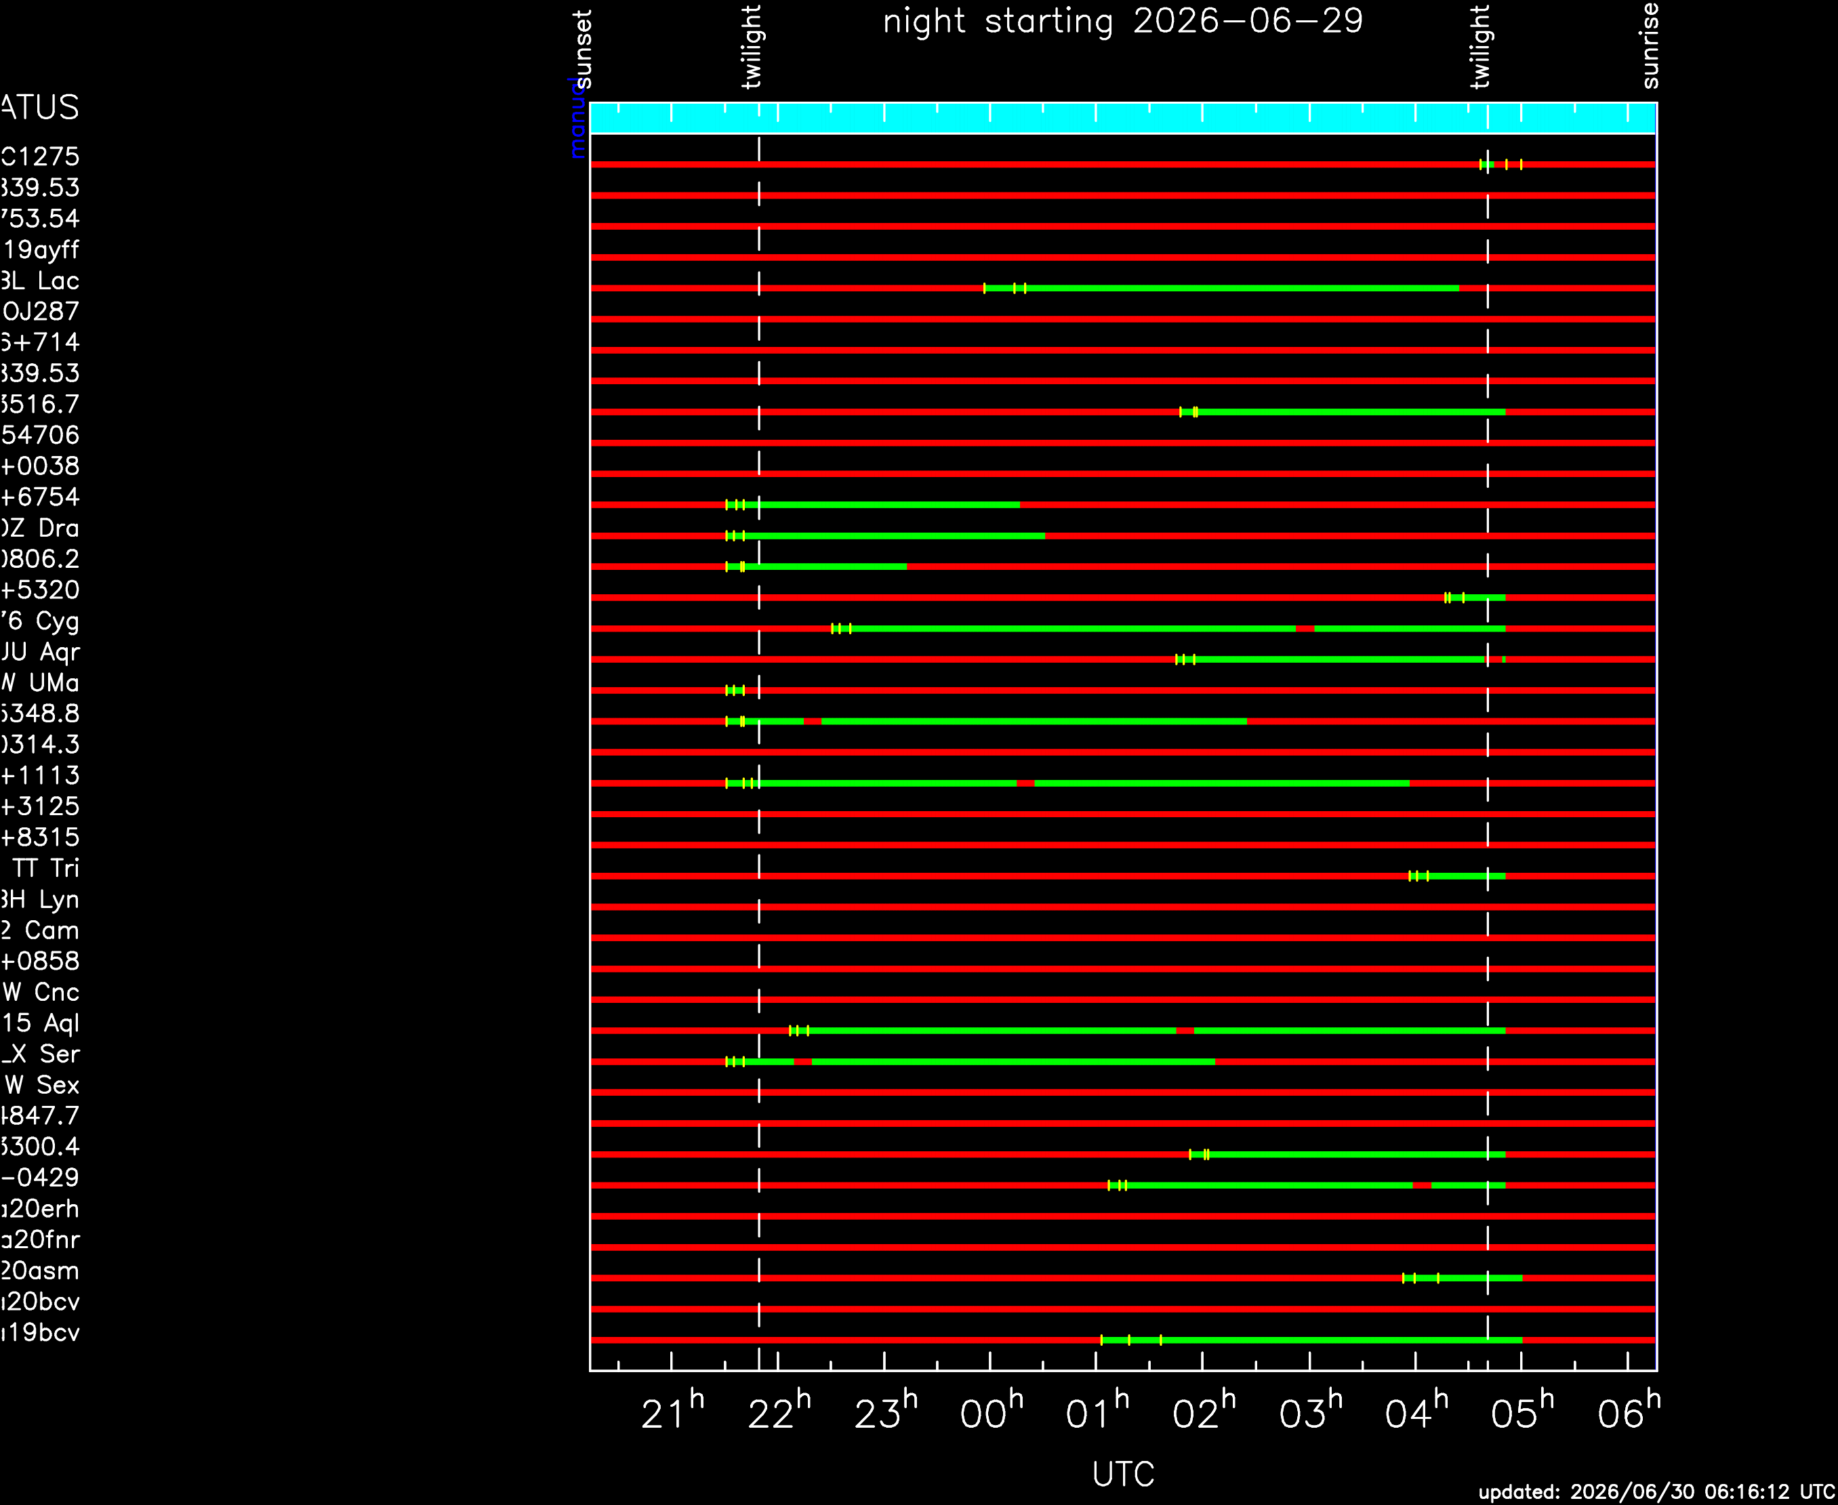1838x1505 pixels.
Task: Select the UU Aqr target label
Action: 41,652
